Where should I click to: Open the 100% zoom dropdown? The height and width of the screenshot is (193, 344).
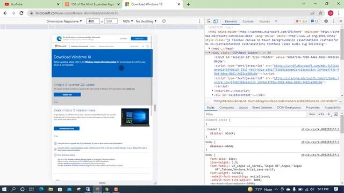[x=127, y=21]
